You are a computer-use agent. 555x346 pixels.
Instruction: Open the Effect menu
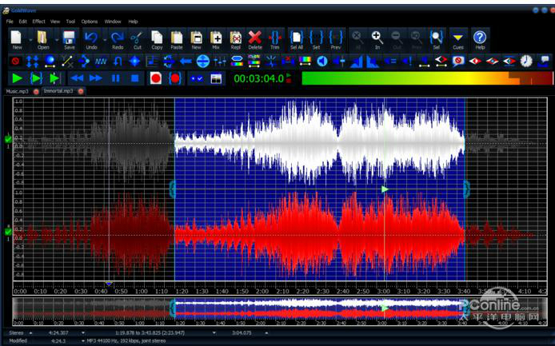[x=38, y=22]
